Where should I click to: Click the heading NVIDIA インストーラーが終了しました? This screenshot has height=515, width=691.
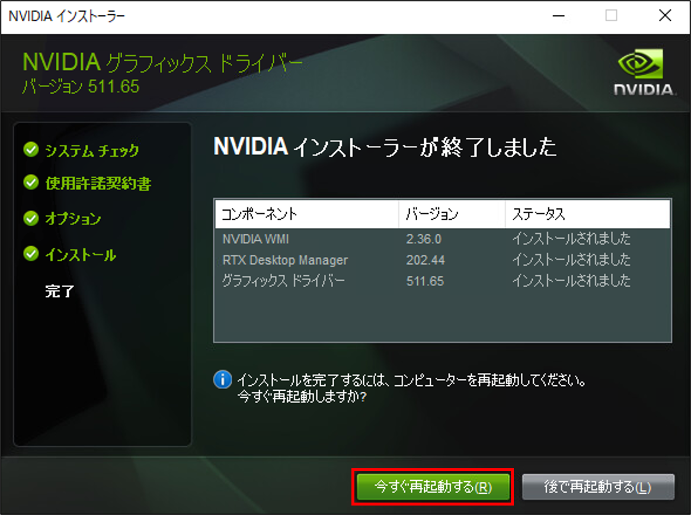pyautogui.click(x=385, y=147)
